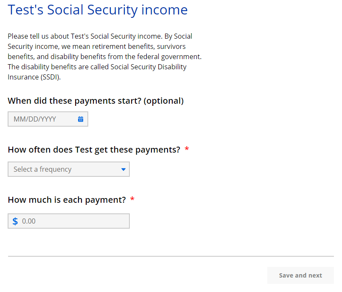Click the 'Select a frequency' placeholder text
The image size is (342, 292).
click(42, 169)
